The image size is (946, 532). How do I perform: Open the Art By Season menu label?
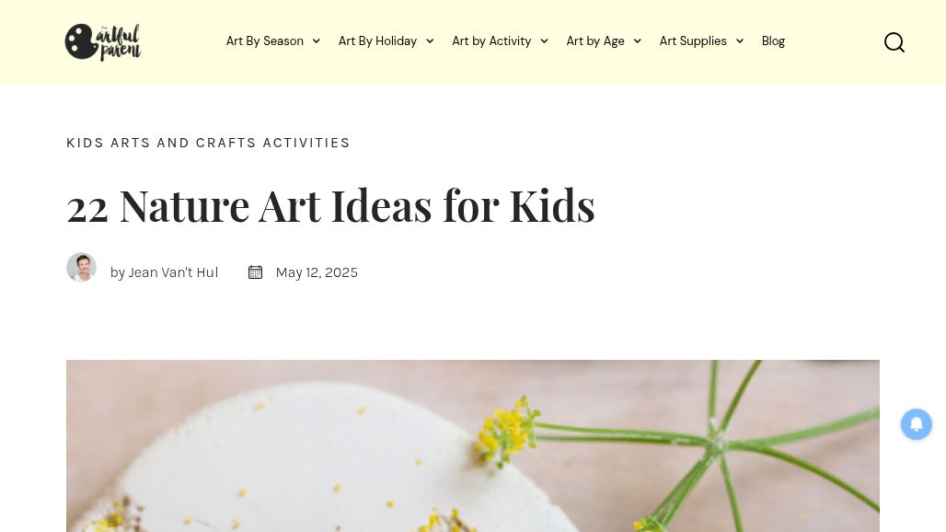coord(265,41)
